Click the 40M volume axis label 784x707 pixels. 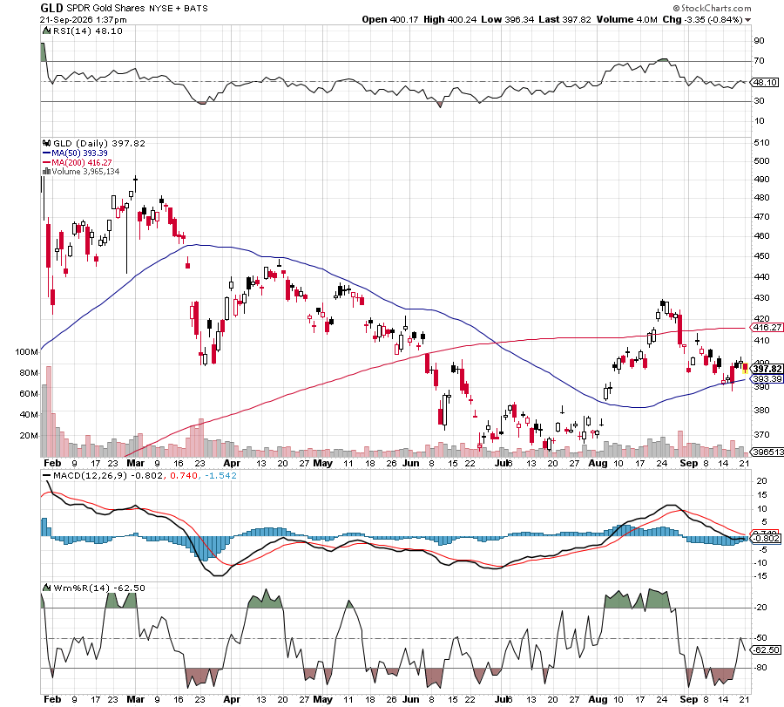click(29, 414)
